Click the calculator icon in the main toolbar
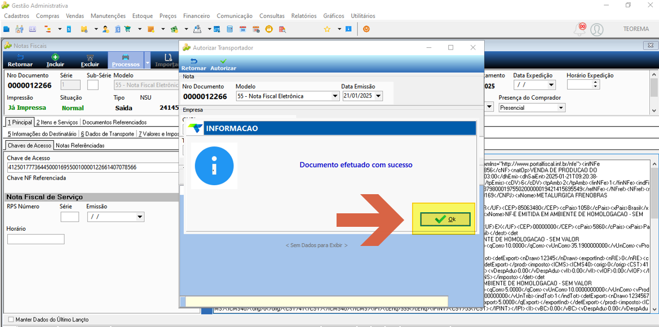 tap(230, 29)
